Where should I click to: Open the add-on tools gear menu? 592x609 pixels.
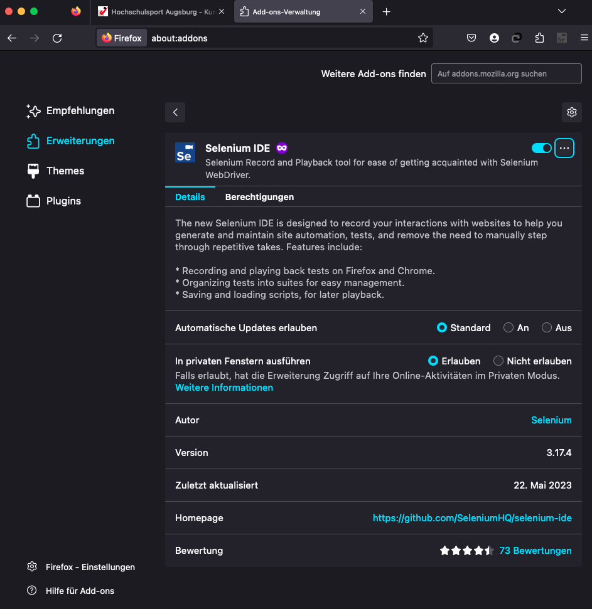(572, 112)
